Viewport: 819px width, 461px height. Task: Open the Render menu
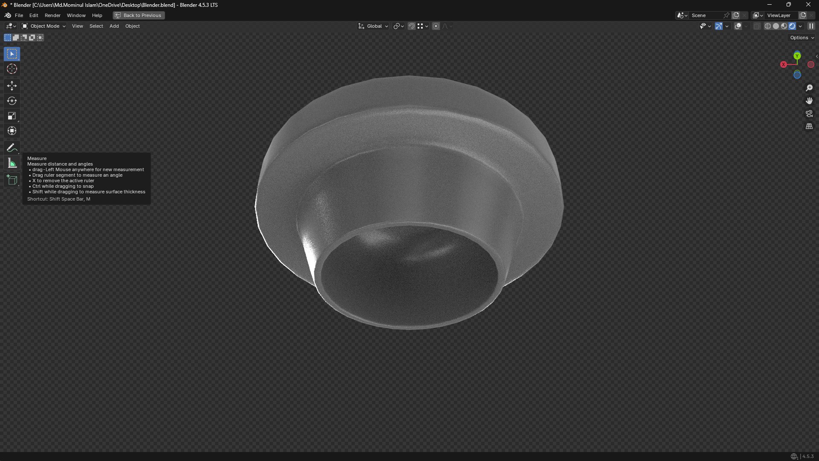point(52,15)
